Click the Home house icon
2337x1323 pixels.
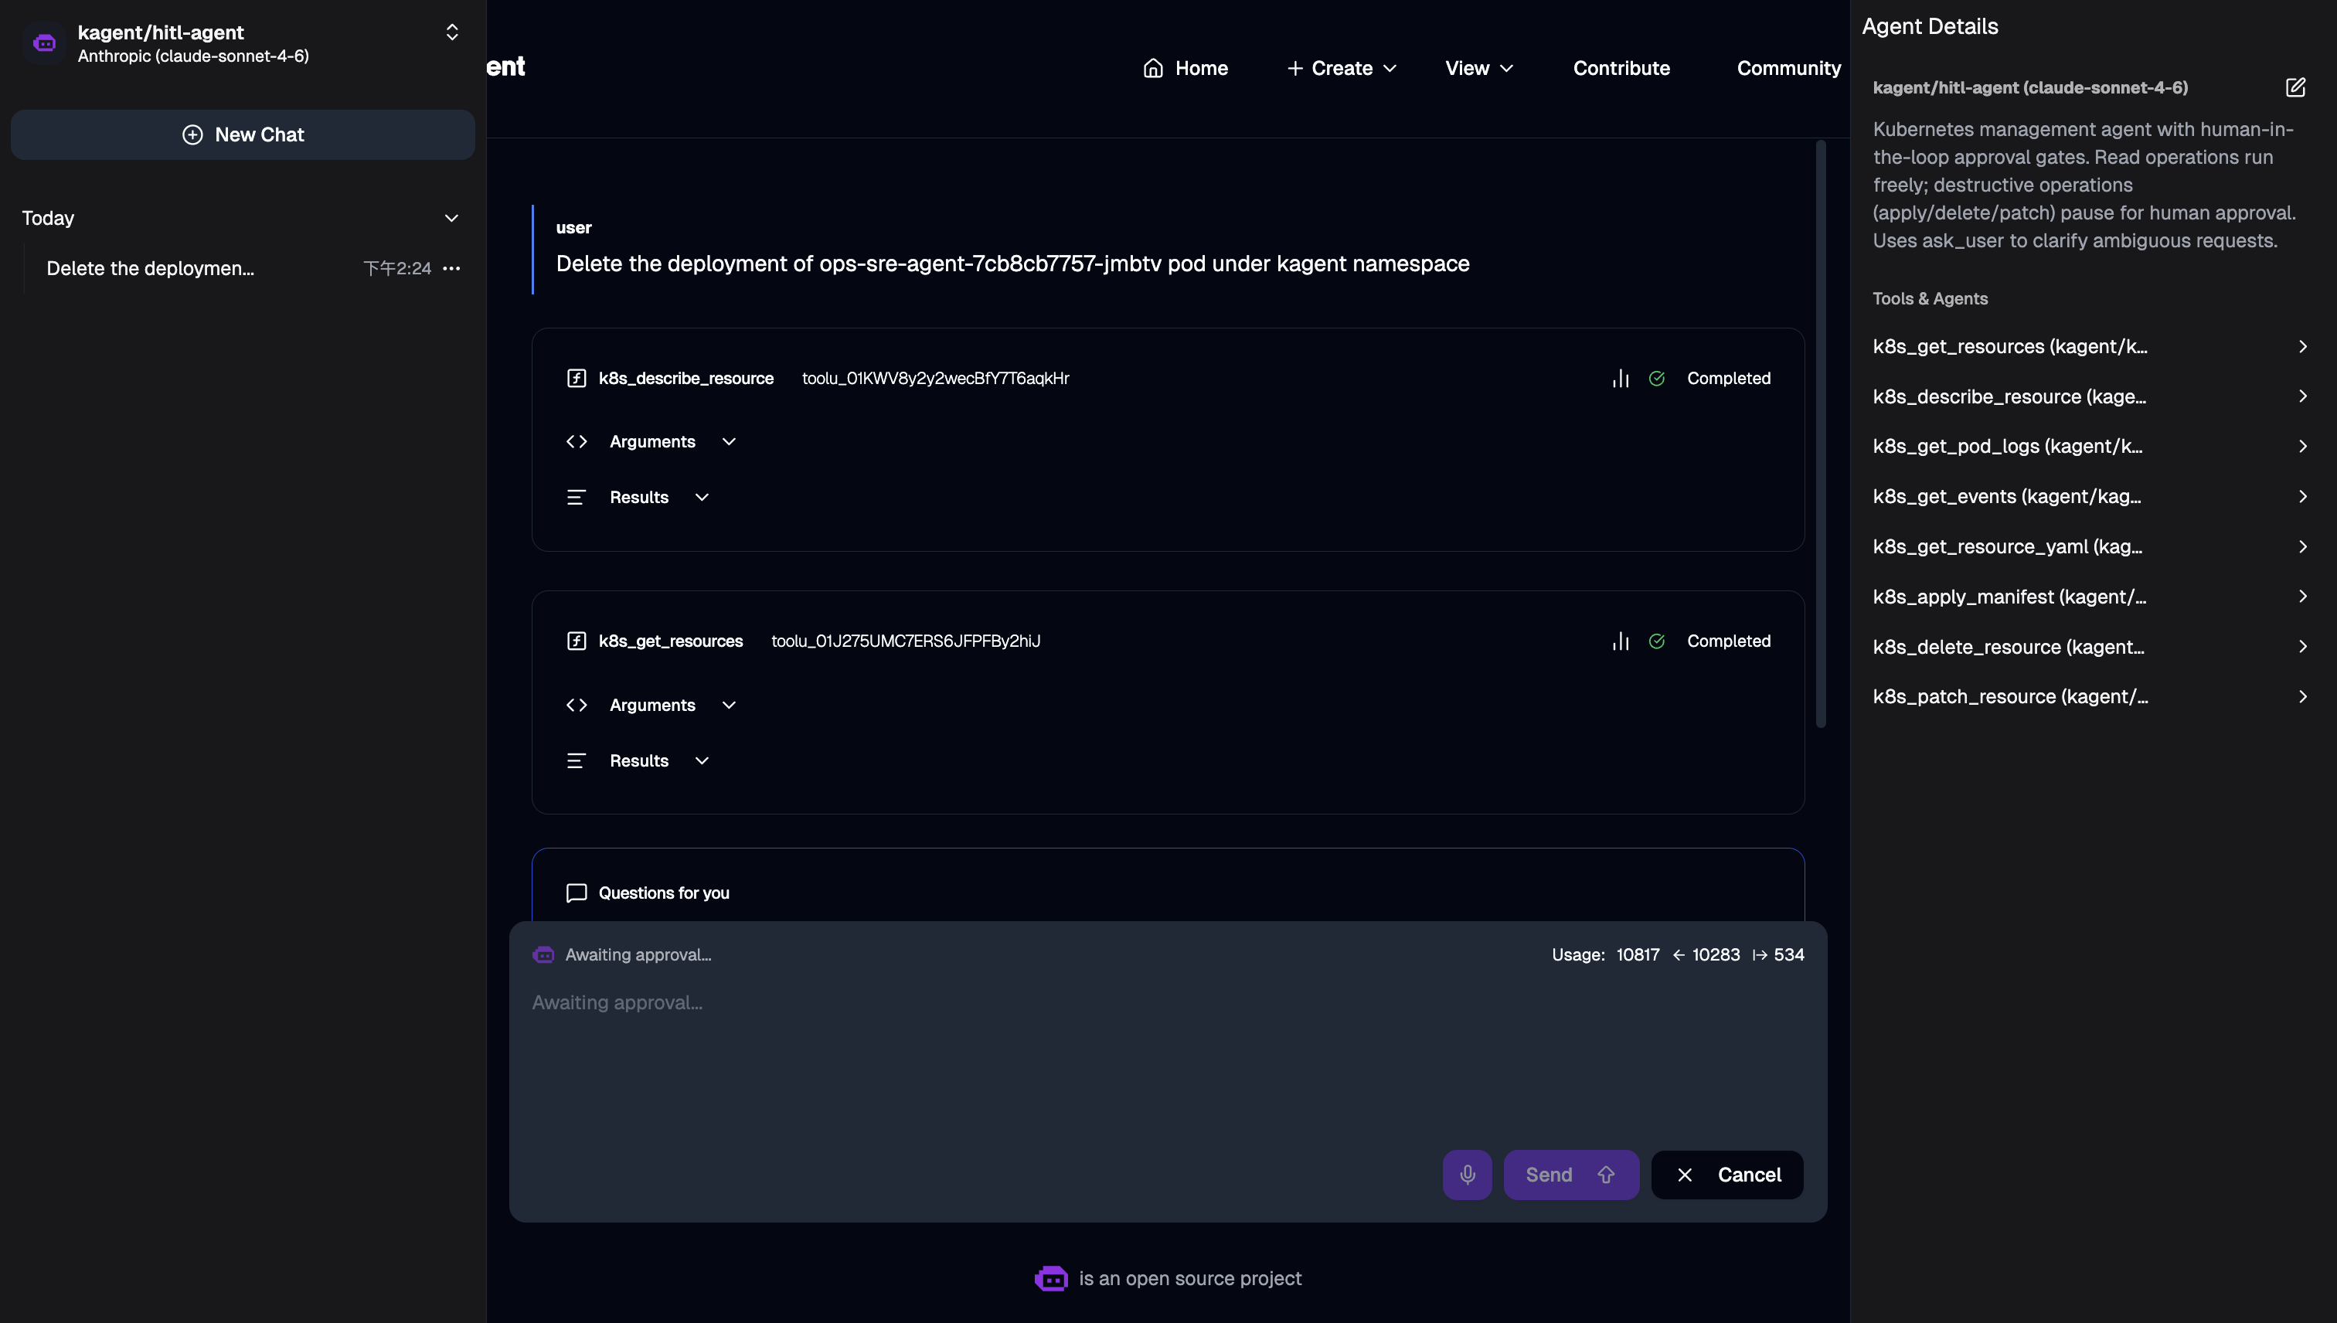tap(1152, 68)
